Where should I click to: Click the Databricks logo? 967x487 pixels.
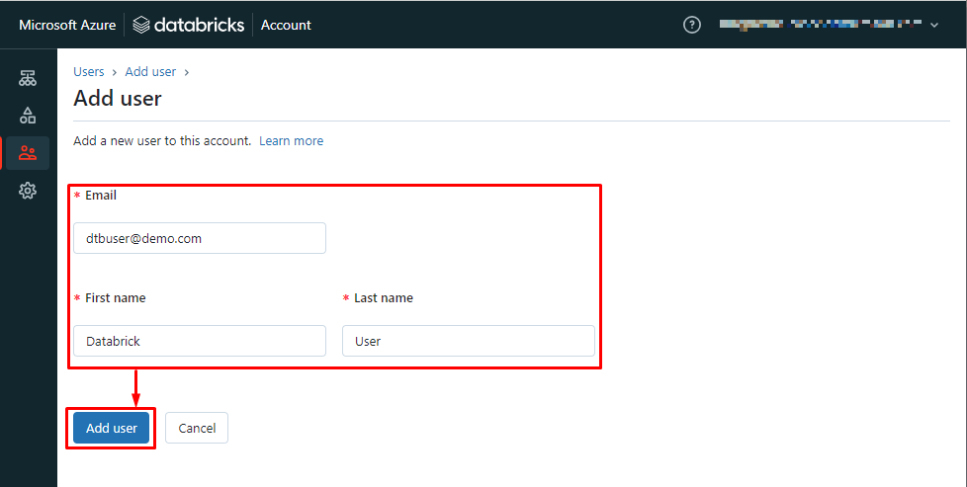click(189, 26)
